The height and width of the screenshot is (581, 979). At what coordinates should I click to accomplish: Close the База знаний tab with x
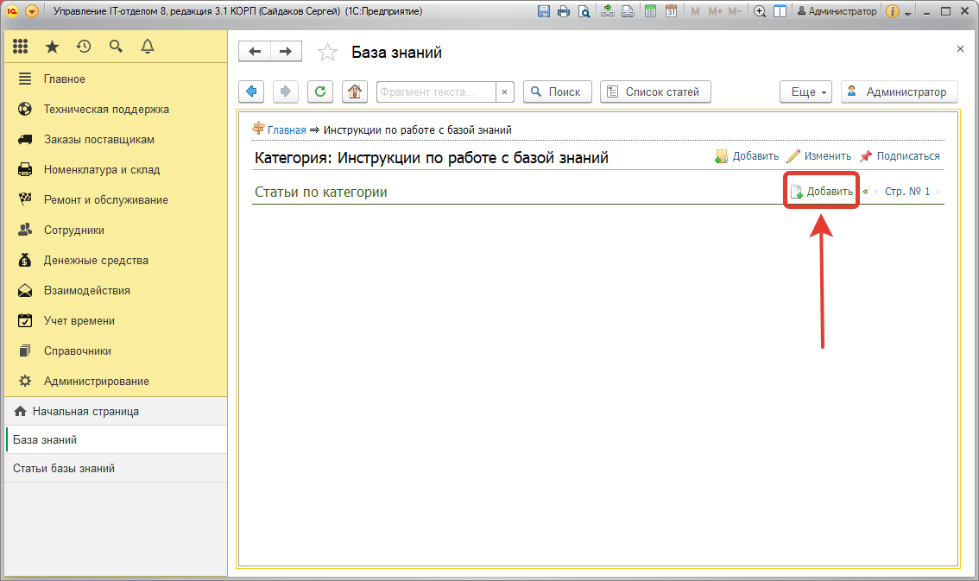point(960,48)
